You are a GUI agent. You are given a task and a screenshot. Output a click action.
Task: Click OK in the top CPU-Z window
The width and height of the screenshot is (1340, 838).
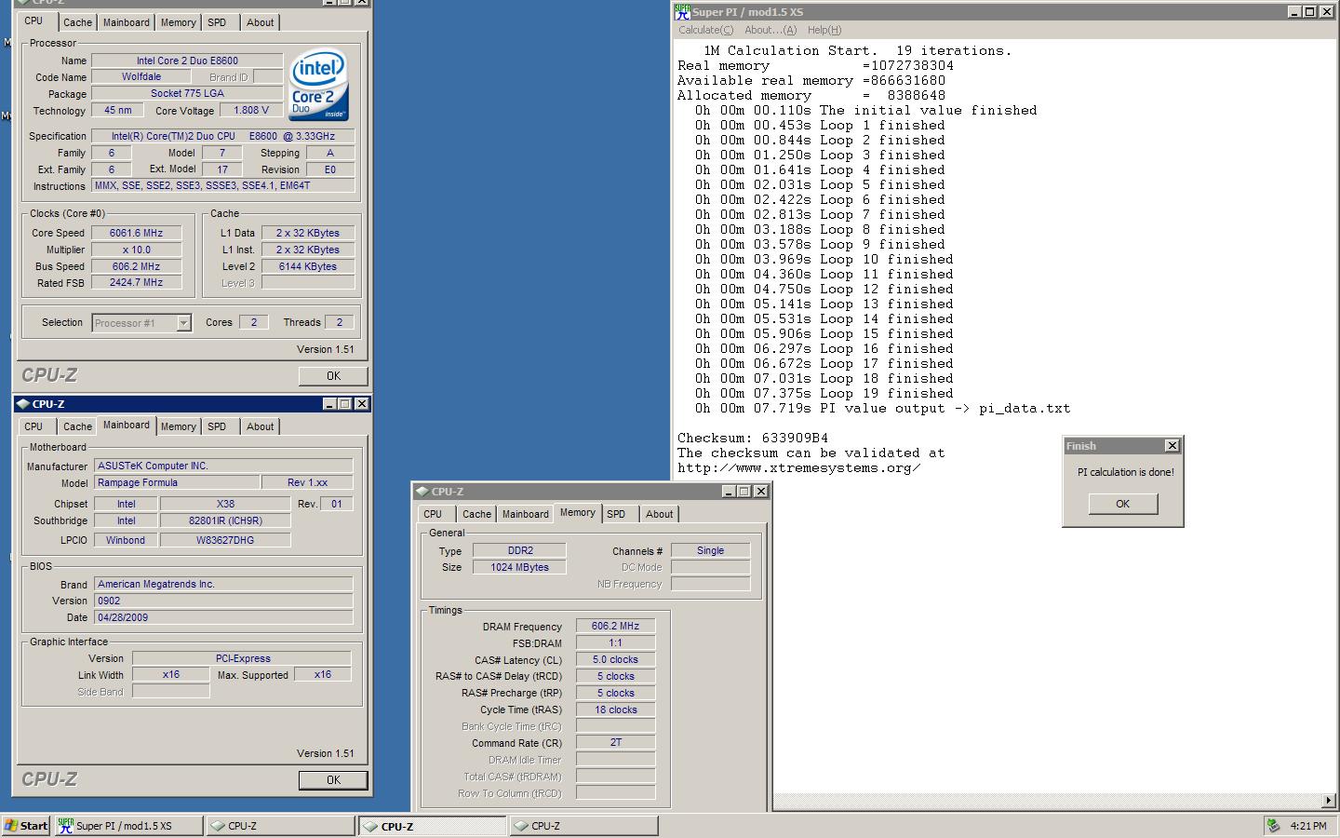(x=333, y=376)
